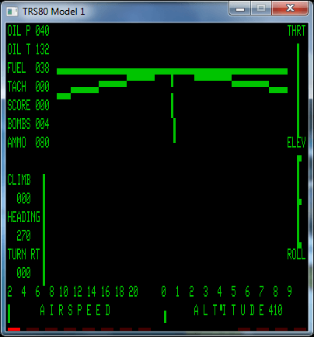Click altitude scale number 0
Viewport: 314px width, 337px height.
click(x=163, y=291)
